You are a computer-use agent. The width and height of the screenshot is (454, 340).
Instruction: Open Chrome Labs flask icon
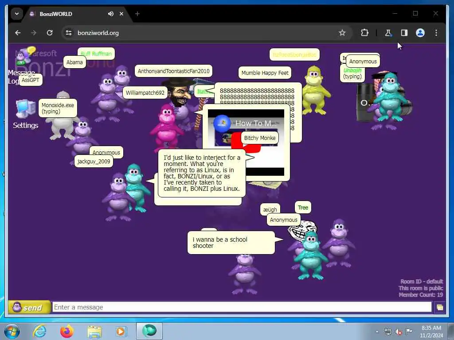388,33
